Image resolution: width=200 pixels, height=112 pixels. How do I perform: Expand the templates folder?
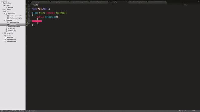pyautogui.click(x=3, y=33)
